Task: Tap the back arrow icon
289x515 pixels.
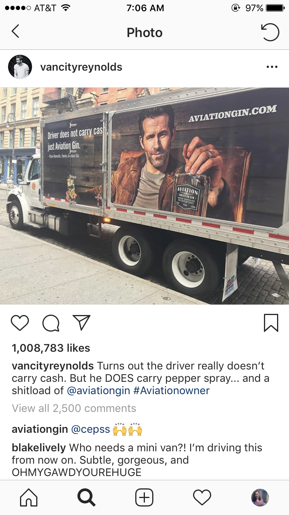Action: [15, 31]
